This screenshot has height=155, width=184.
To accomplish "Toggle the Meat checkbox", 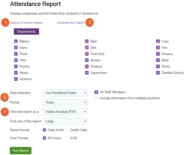I will [158, 60].
